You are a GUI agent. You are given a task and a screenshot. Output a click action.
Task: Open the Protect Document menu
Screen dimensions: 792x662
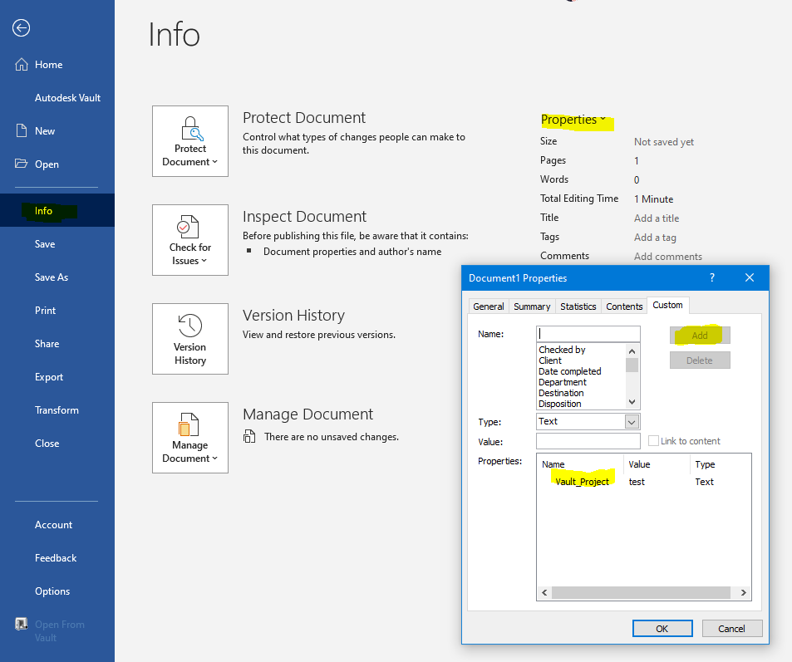189,141
